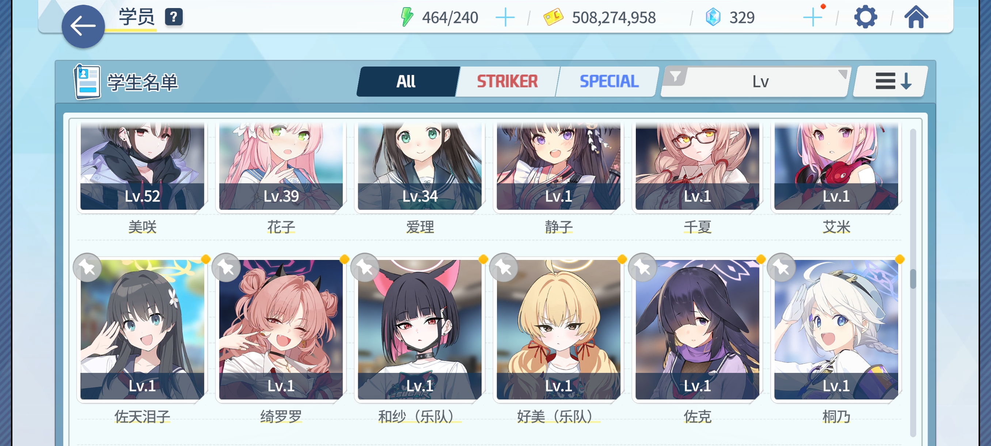Open the Lv sort dropdown

click(x=760, y=82)
